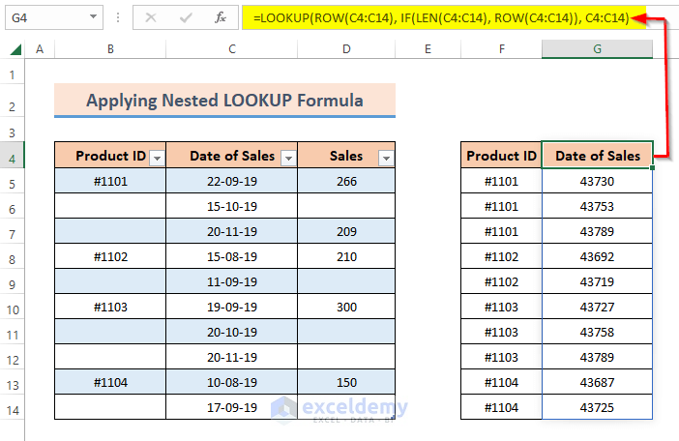Select column A header

(40, 49)
